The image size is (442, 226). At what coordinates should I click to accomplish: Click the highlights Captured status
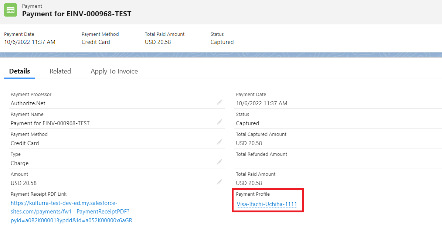click(x=222, y=42)
